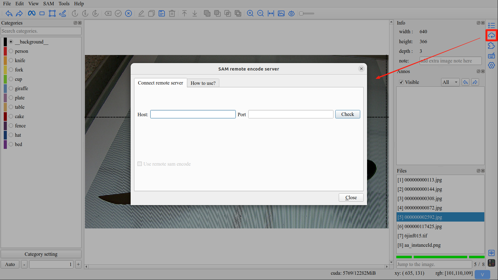Select file 6jinf015.tif in Files list

point(440,236)
